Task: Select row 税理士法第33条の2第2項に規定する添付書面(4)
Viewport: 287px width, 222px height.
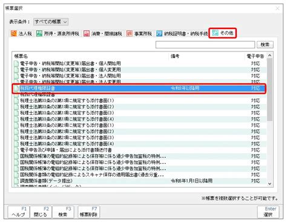Action: pyautogui.click(x=139, y=144)
